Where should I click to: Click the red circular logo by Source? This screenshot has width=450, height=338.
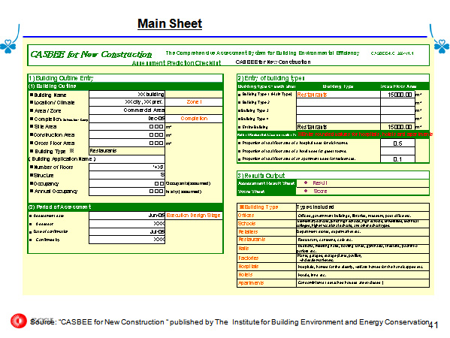point(19,321)
